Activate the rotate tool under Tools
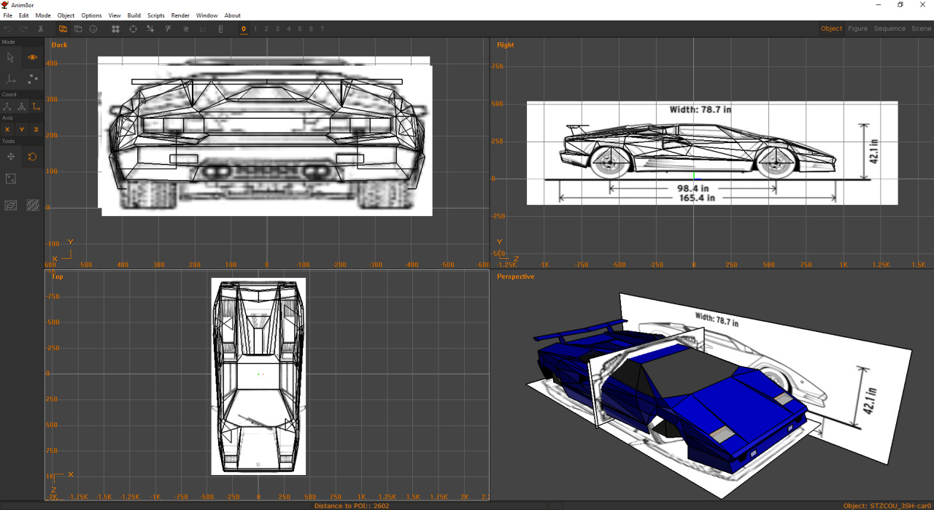The width and height of the screenshot is (934, 510). [x=32, y=156]
